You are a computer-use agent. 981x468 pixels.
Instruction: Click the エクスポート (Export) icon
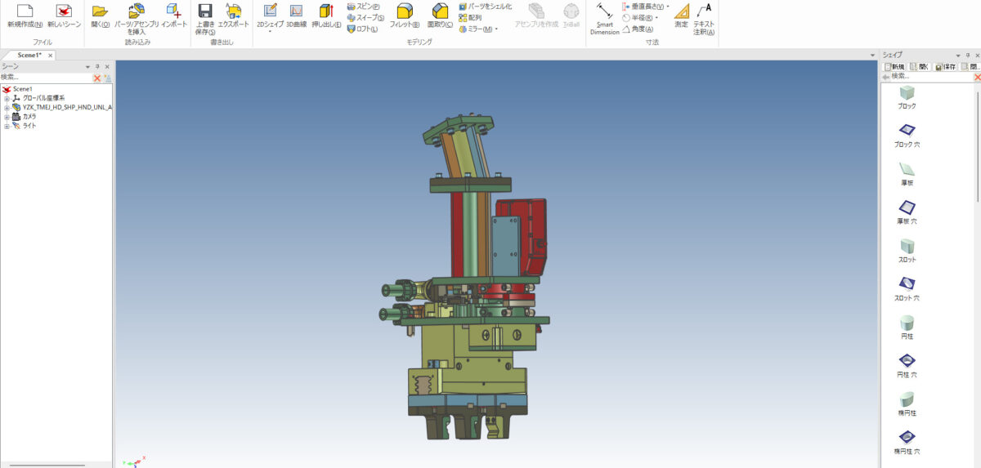click(234, 11)
